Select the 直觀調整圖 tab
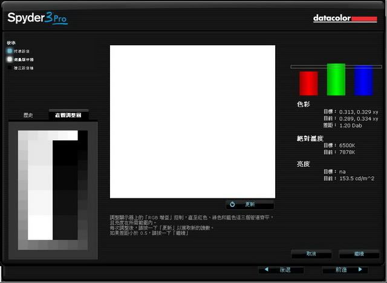Screen dimensions: 387x283 68,115
